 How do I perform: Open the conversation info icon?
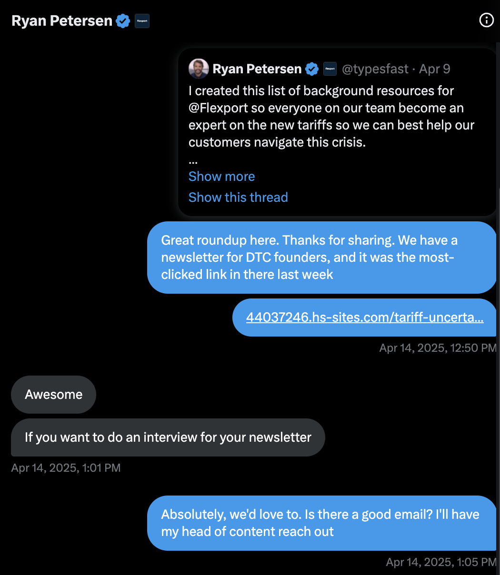pos(486,20)
